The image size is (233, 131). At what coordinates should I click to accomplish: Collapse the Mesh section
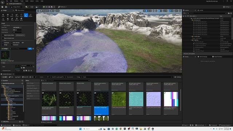click(1, 63)
